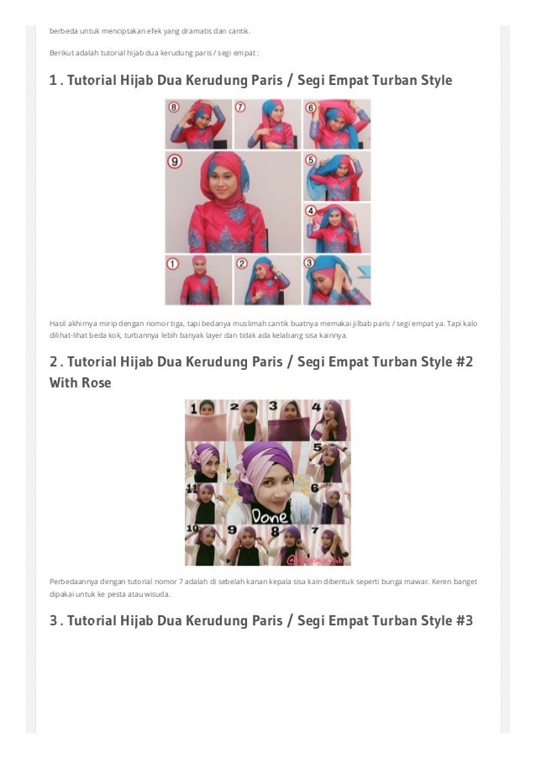Open step 7 photo in purple rose collage
536x759 pixels.
pos(330,545)
